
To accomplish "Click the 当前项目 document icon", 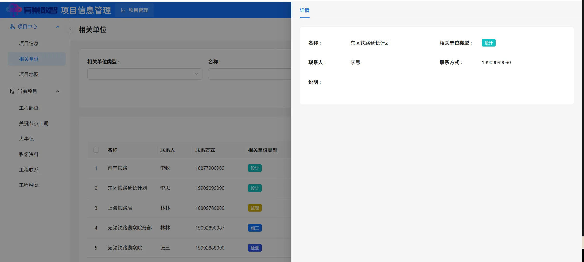I will pyautogui.click(x=12, y=91).
